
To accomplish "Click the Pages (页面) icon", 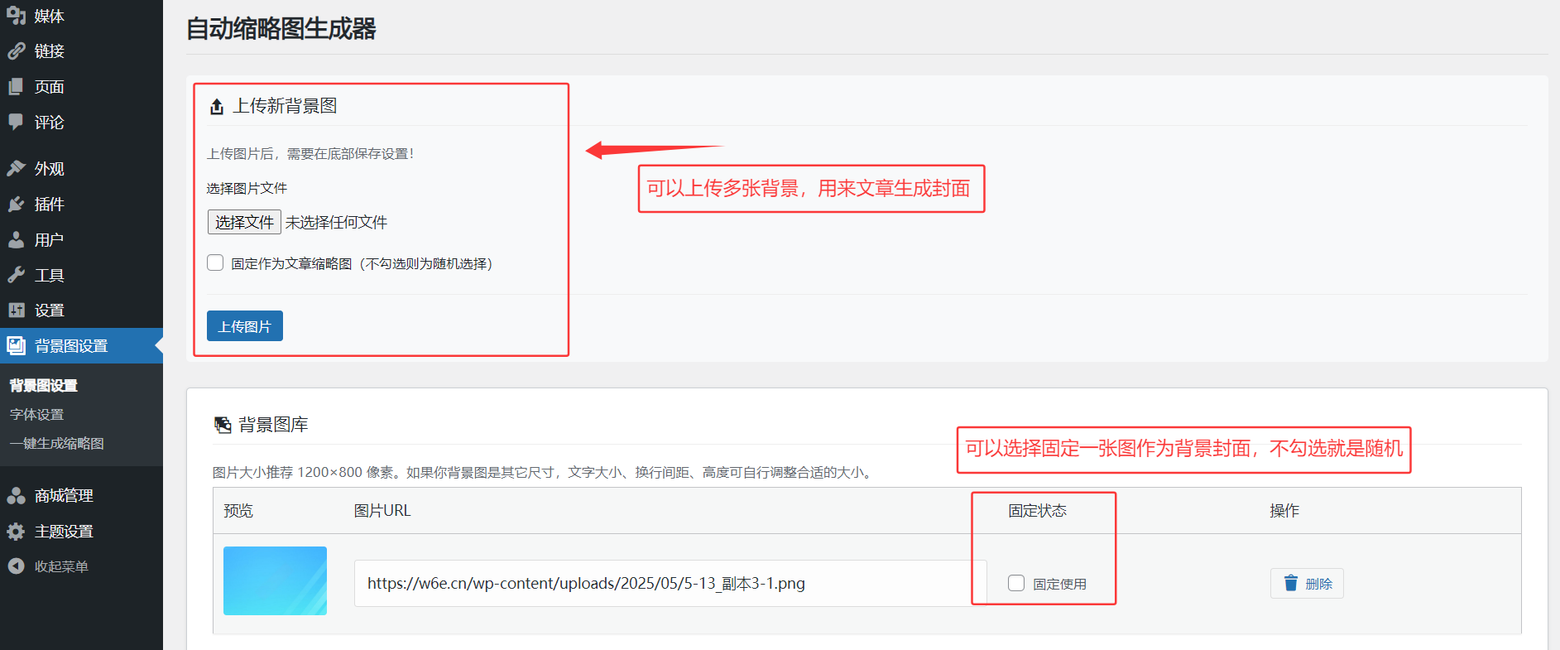I will click(16, 87).
